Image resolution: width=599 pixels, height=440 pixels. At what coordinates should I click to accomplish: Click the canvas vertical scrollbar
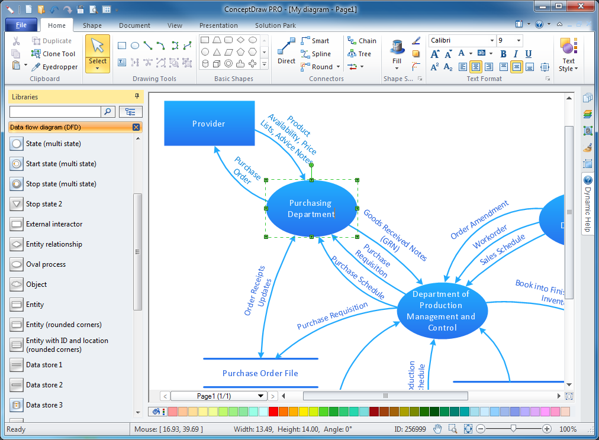tap(569, 212)
